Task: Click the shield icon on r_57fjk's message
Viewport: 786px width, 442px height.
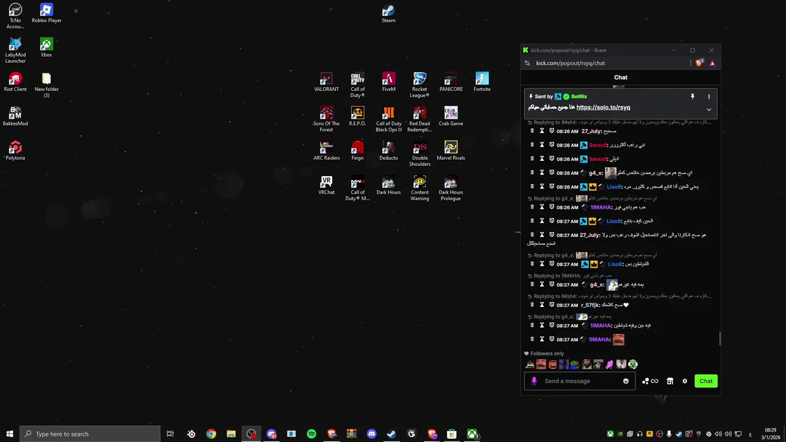Action: [x=551, y=304]
